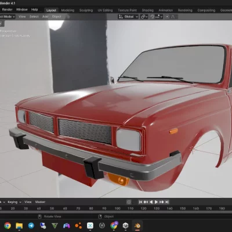Open the viewport Select menu
Screen dimensions: 232x232
point(34,17)
